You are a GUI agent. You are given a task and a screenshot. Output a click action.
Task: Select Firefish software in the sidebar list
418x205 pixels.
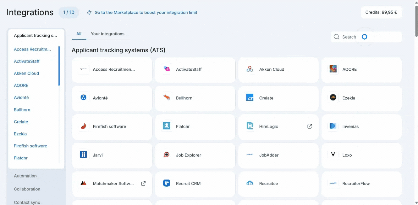pyautogui.click(x=31, y=146)
